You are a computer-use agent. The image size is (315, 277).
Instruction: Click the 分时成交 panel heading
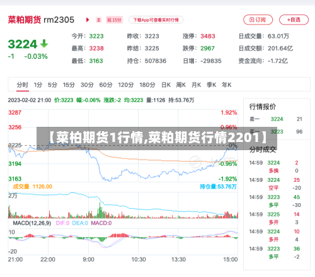[263, 150]
